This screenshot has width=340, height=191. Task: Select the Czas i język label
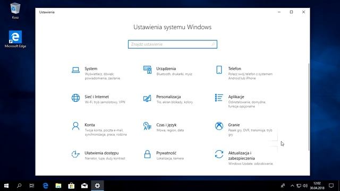pyautogui.click(x=166, y=125)
